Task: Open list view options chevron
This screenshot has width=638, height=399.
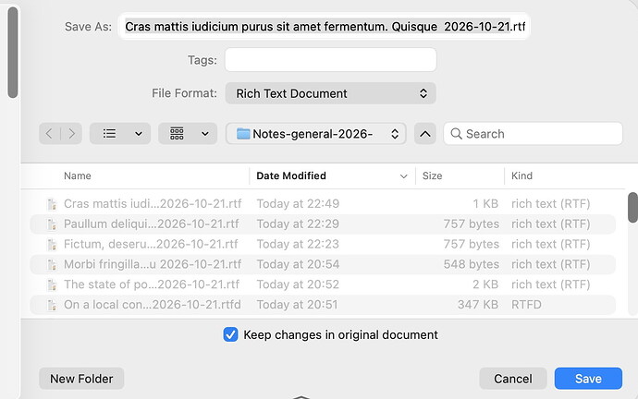Action: (x=139, y=134)
